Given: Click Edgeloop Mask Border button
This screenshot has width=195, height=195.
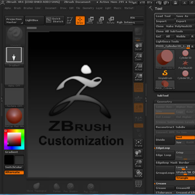Looking at the screenshot, I should point(175,163).
